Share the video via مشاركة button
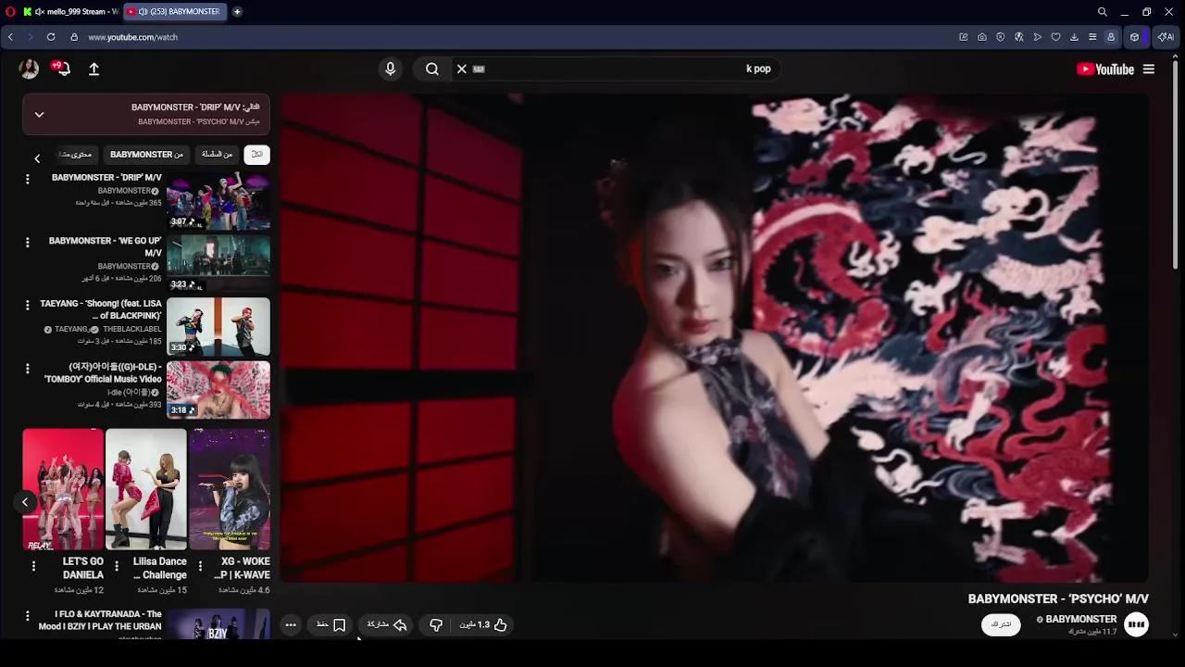Screen dimensions: 1185x667 pos(387,625)
